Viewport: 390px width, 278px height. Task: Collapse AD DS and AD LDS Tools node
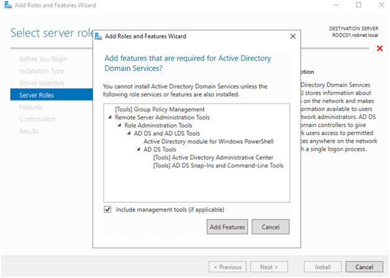point(129,133)
